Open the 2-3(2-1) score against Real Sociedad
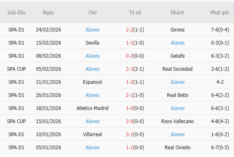Viewport: 234px width, 157px height. click(135, 69)
